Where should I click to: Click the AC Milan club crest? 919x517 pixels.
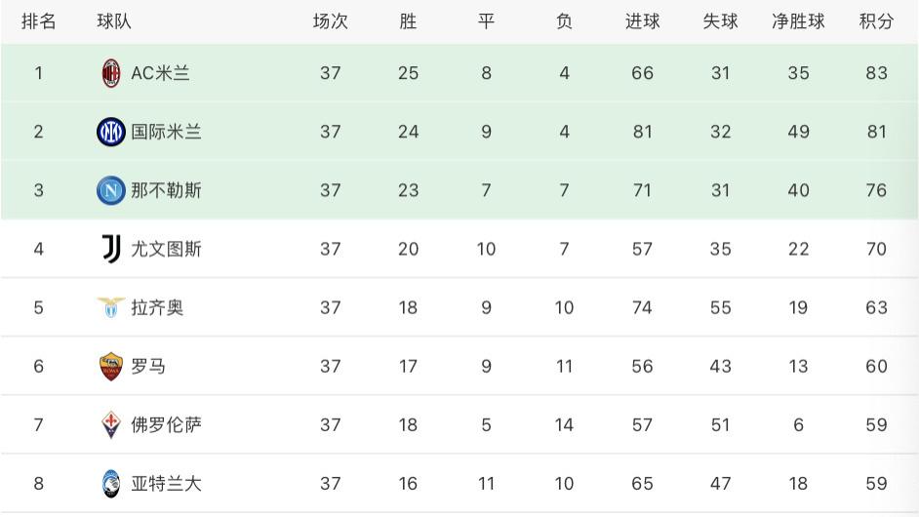(111, 73)
